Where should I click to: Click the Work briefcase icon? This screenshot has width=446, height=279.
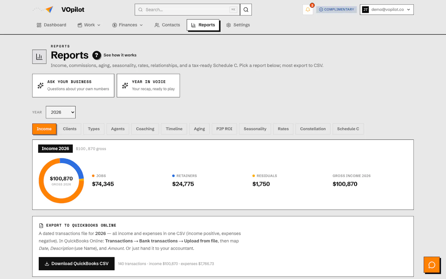click(x=80, y=25)
